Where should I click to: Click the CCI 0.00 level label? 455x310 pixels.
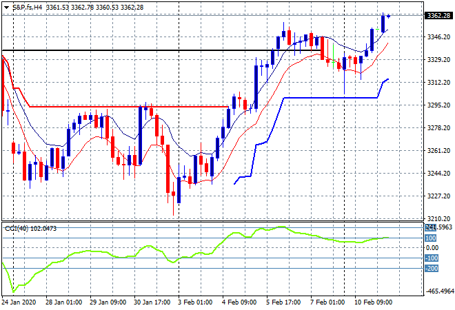point(432,247)
